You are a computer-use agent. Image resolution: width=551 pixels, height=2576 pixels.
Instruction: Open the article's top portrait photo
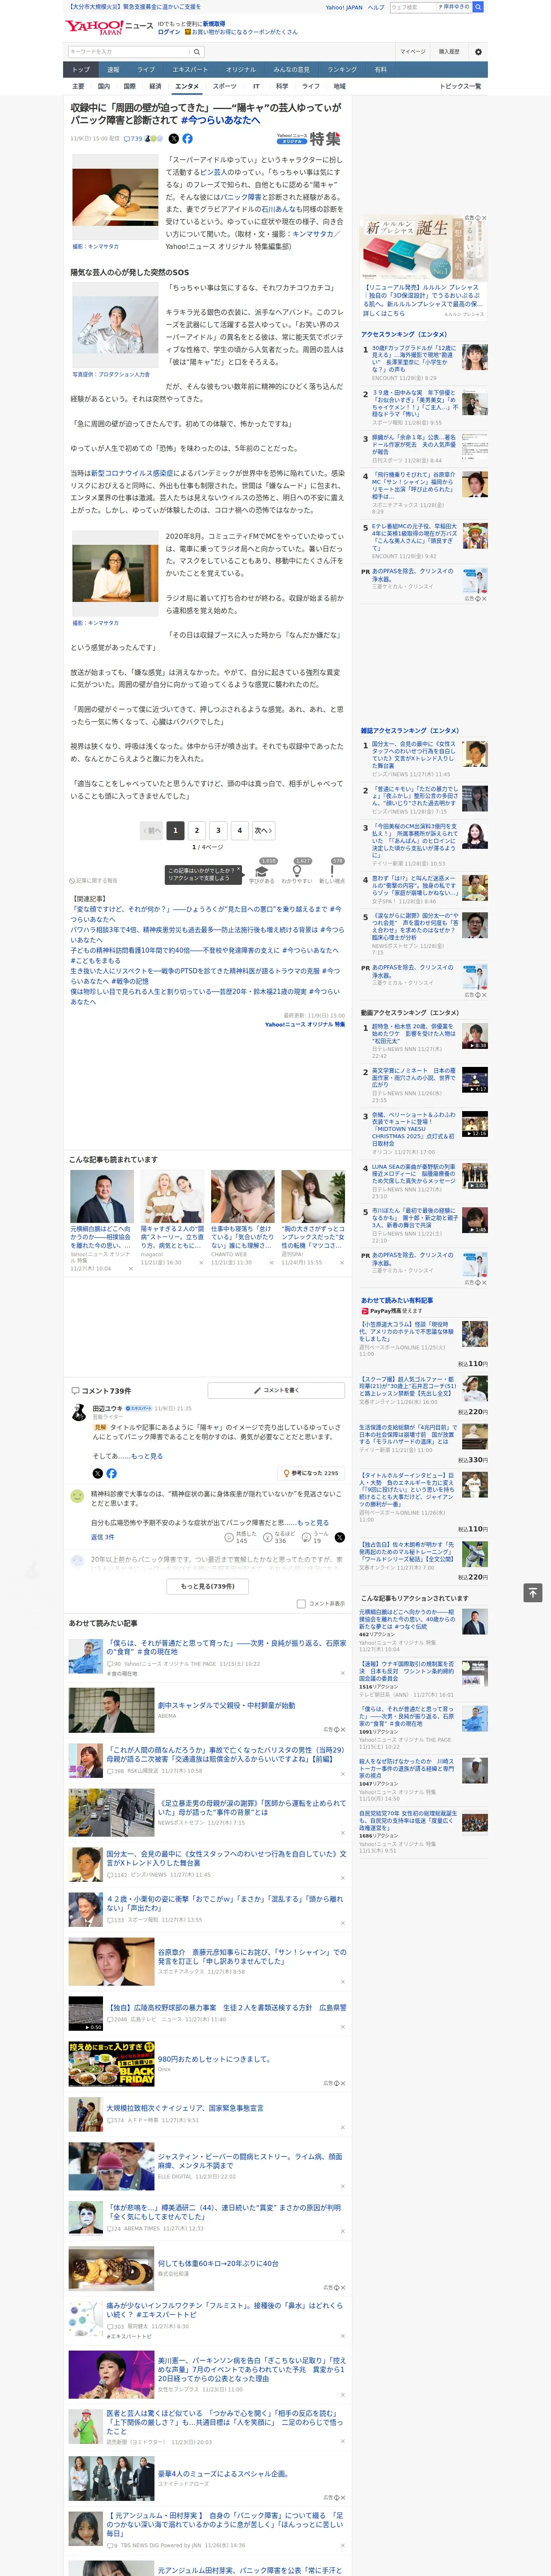(115, 197)
